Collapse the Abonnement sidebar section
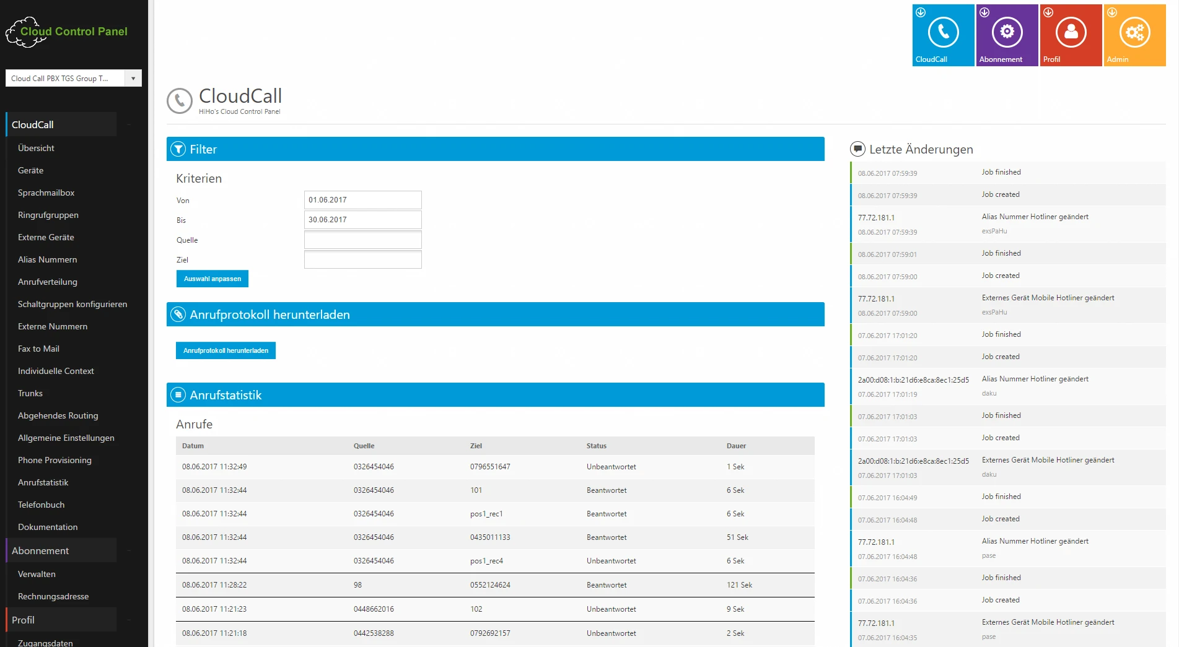 point(129,551)
